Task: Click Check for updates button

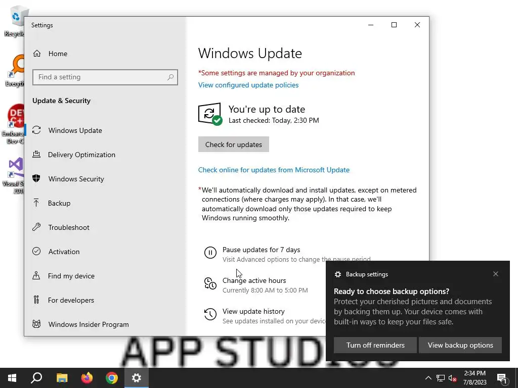Action: (234, 144)
